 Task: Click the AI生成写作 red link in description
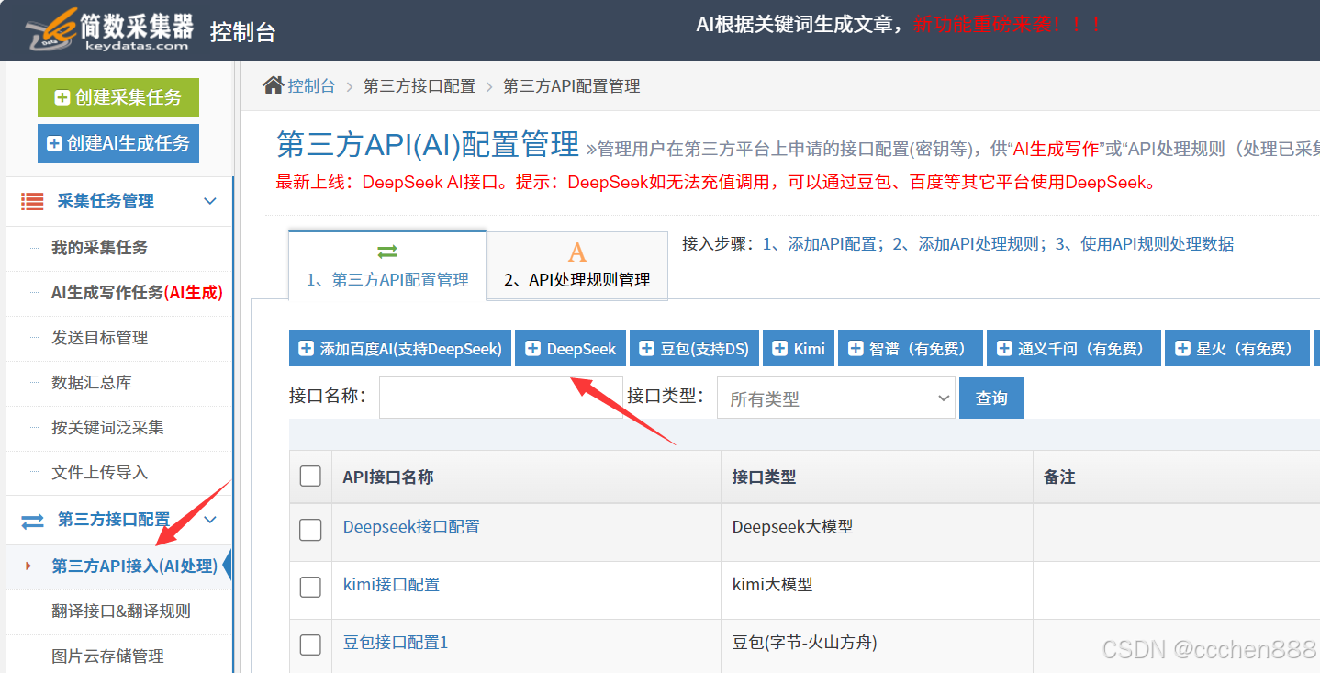(x=1056, y=150)
